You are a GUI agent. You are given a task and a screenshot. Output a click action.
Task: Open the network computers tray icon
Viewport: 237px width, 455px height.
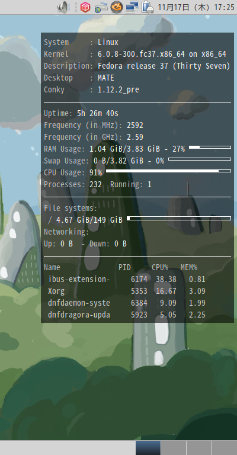(x=132, y=7)
